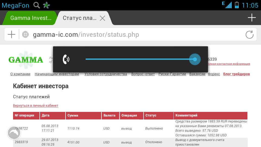Tap the call volume handset icon

(x=66, y=59)
